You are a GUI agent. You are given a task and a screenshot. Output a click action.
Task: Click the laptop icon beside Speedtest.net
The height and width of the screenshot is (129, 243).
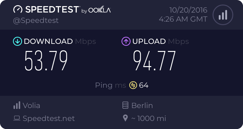(x=17, y=118)
